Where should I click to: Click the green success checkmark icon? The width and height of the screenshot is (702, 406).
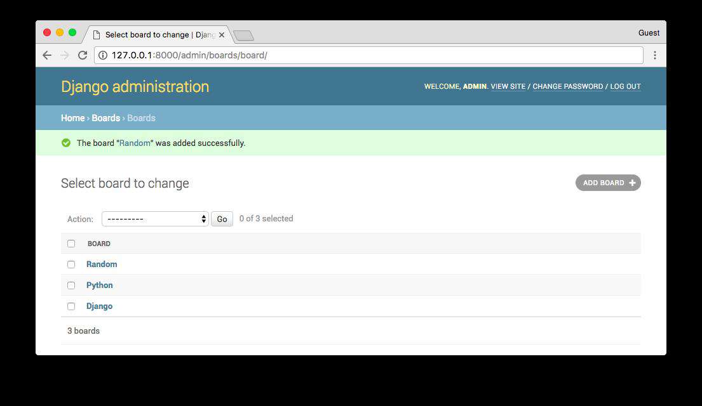[x=66, y=143]
